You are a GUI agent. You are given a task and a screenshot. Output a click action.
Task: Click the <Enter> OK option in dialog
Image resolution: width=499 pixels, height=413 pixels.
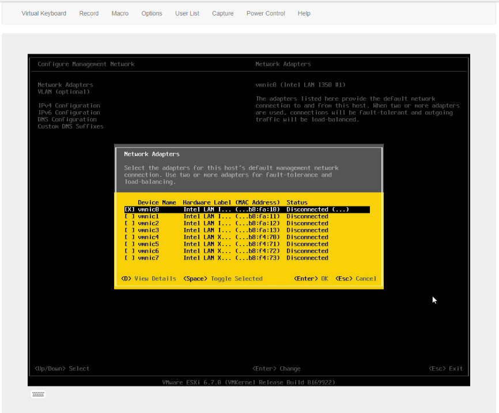pyautogui.click(x=311, y=279)
